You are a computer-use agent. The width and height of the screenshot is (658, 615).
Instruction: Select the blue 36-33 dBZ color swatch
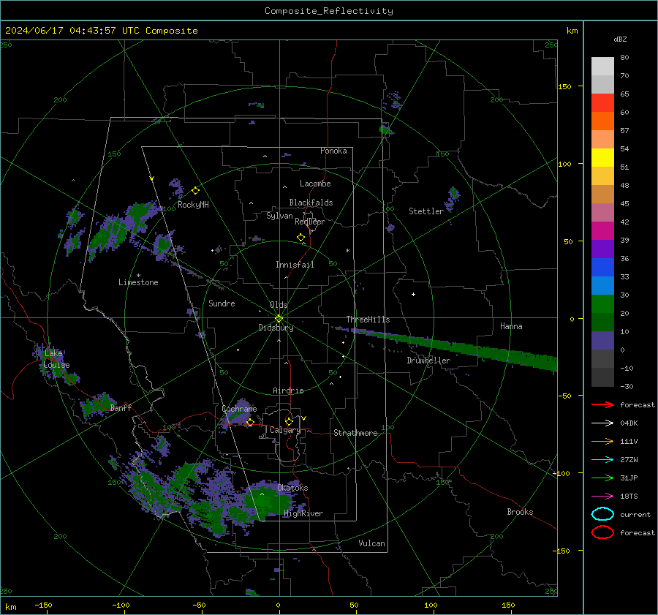click(602, 267)
